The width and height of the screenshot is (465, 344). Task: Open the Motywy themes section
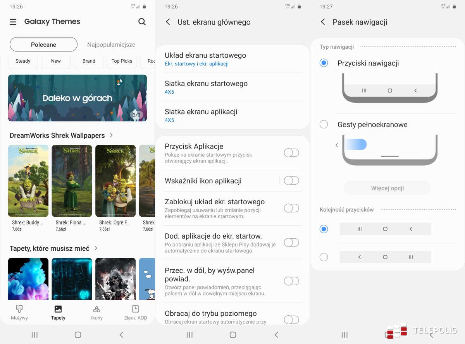[19, 313]
